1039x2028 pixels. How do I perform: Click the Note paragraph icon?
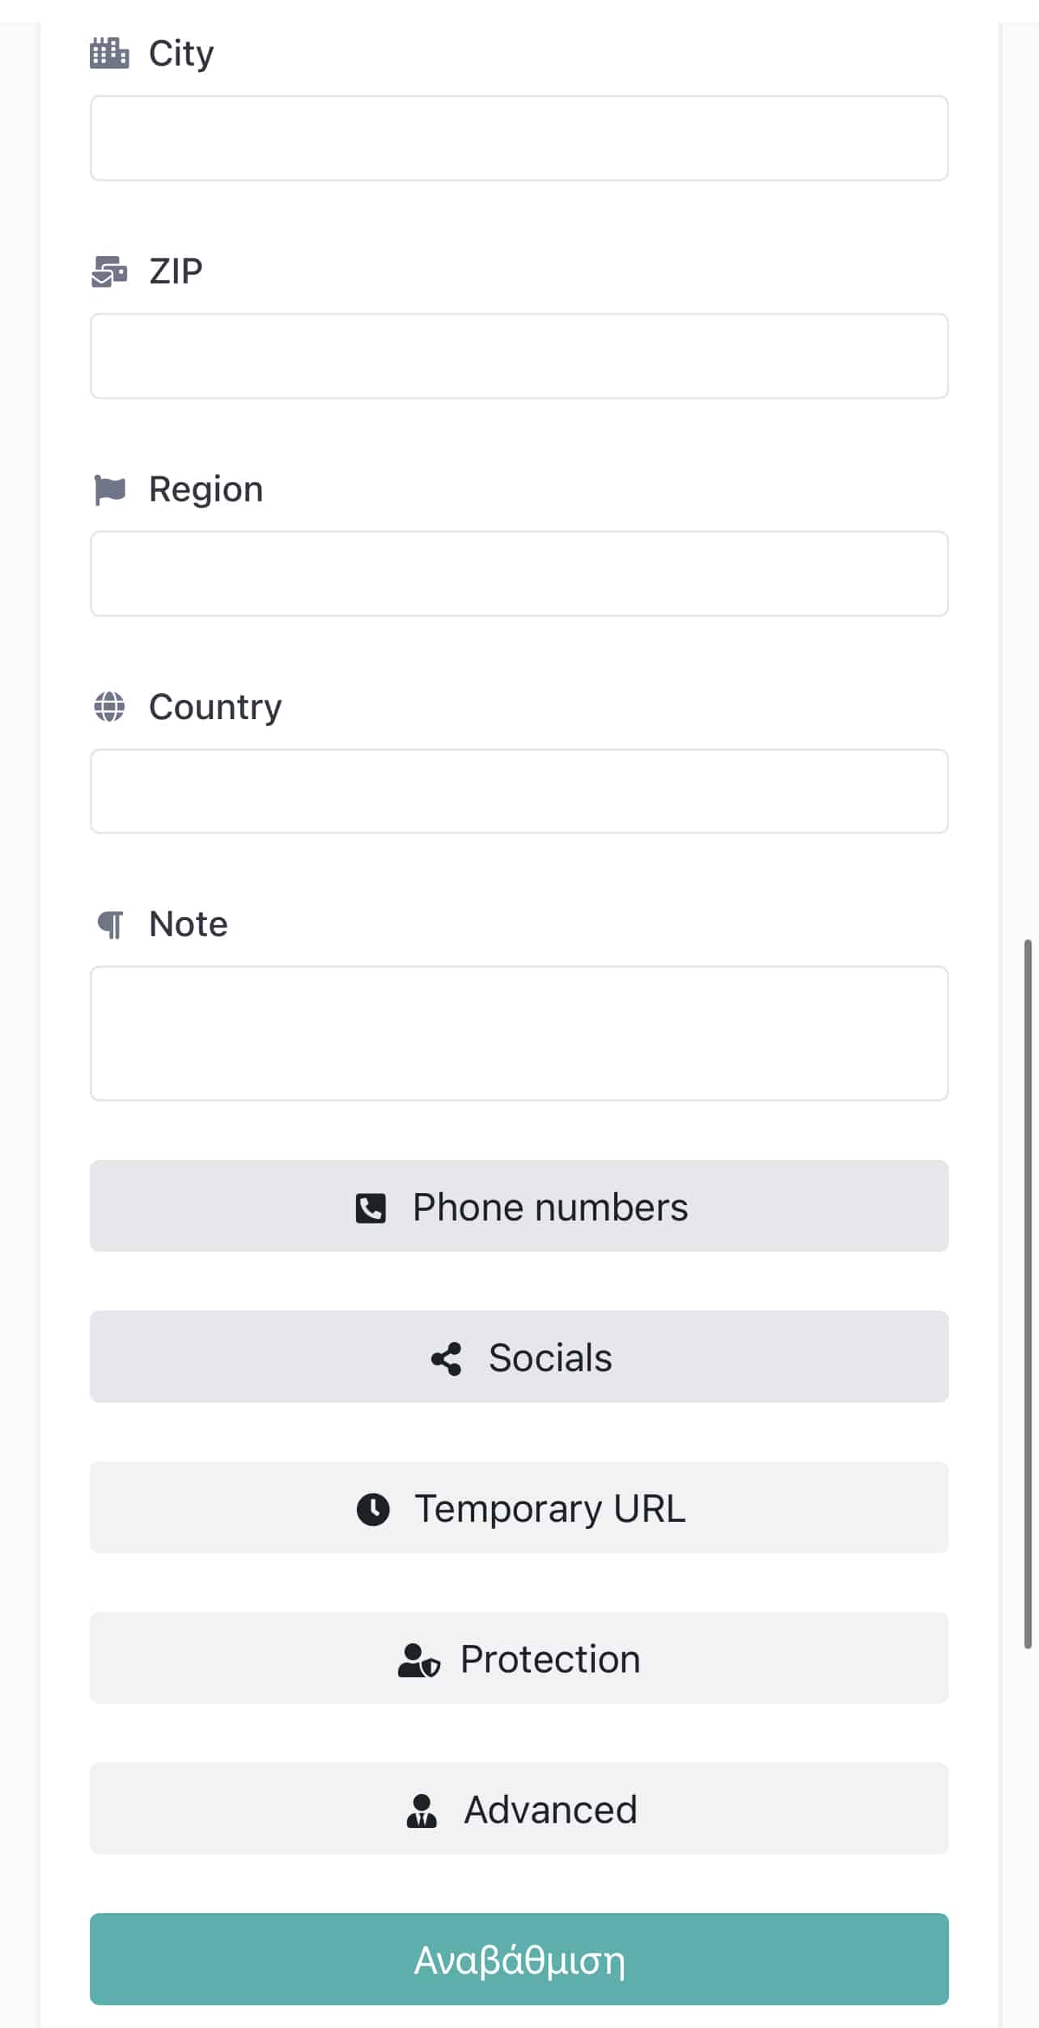coord(110,924)
